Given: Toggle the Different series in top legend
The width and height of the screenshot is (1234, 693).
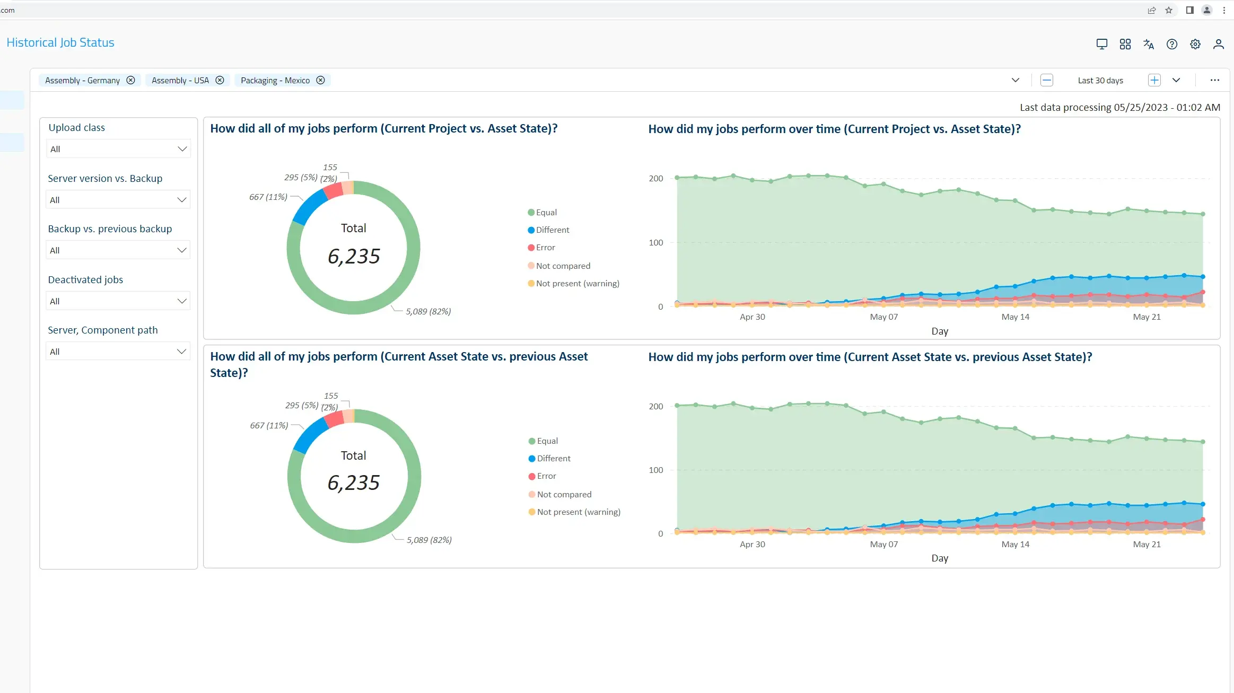Looking at the screenshot, I should pyautogui.click(x=552, y=230).
